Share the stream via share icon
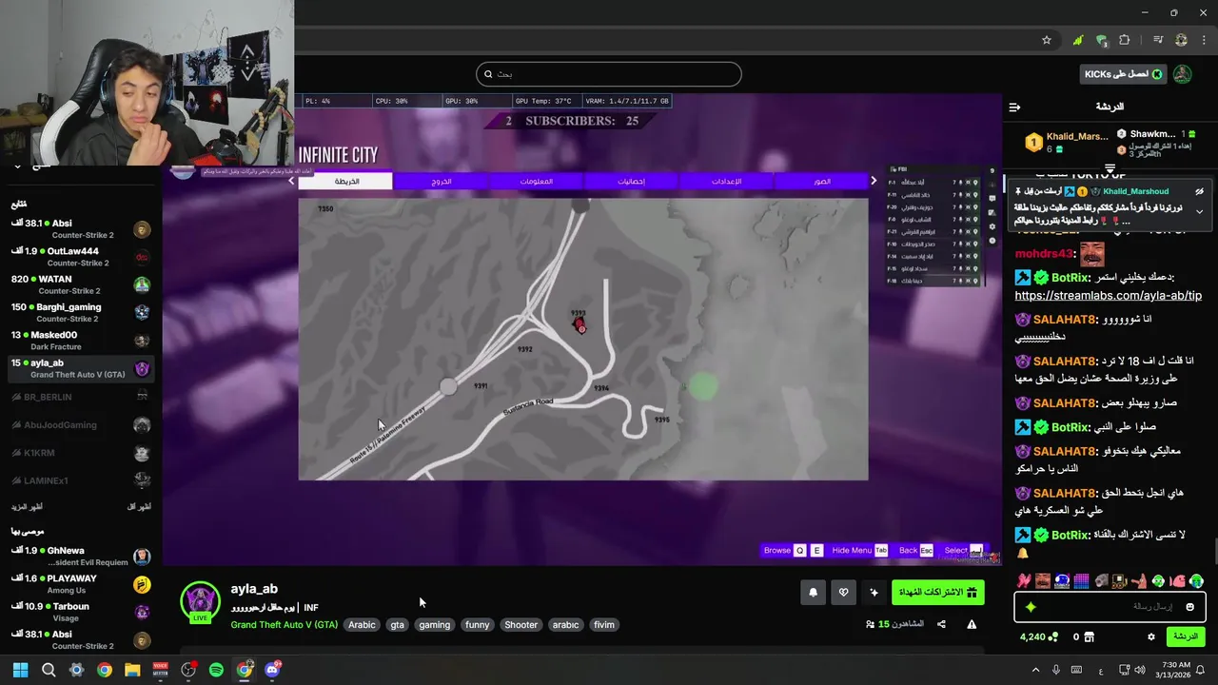Screen dimensions: 1218x685 pos(941,625)
